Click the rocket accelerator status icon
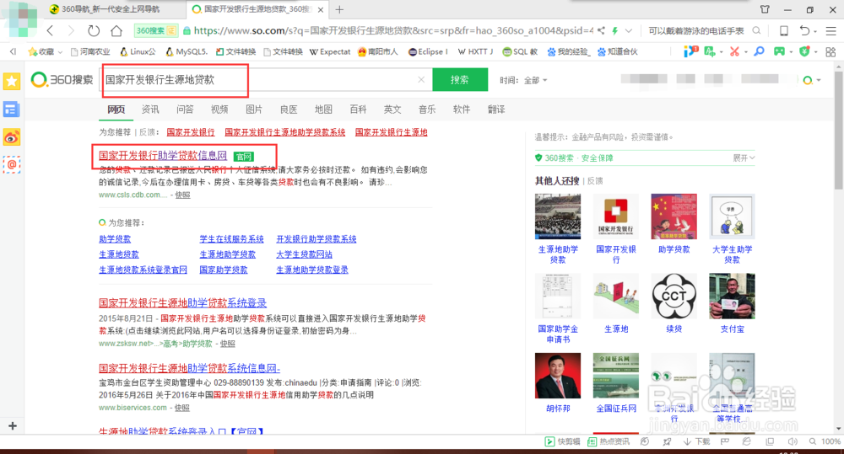844x454 pixels. [x=668, y=441]
